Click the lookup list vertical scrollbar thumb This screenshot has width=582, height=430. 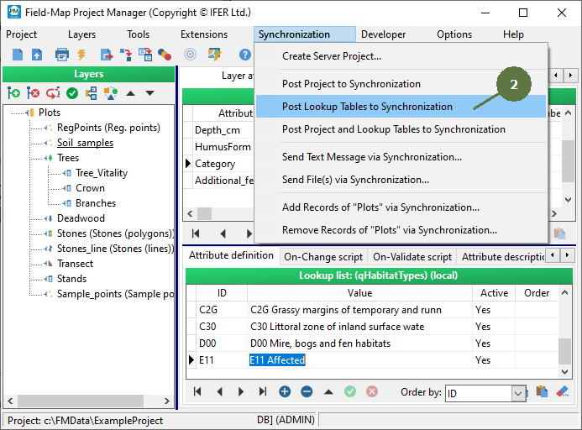564,351
